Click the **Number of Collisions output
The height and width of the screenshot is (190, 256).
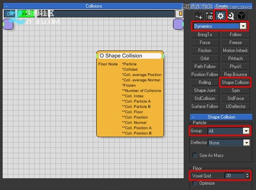[x=142, y=91]
